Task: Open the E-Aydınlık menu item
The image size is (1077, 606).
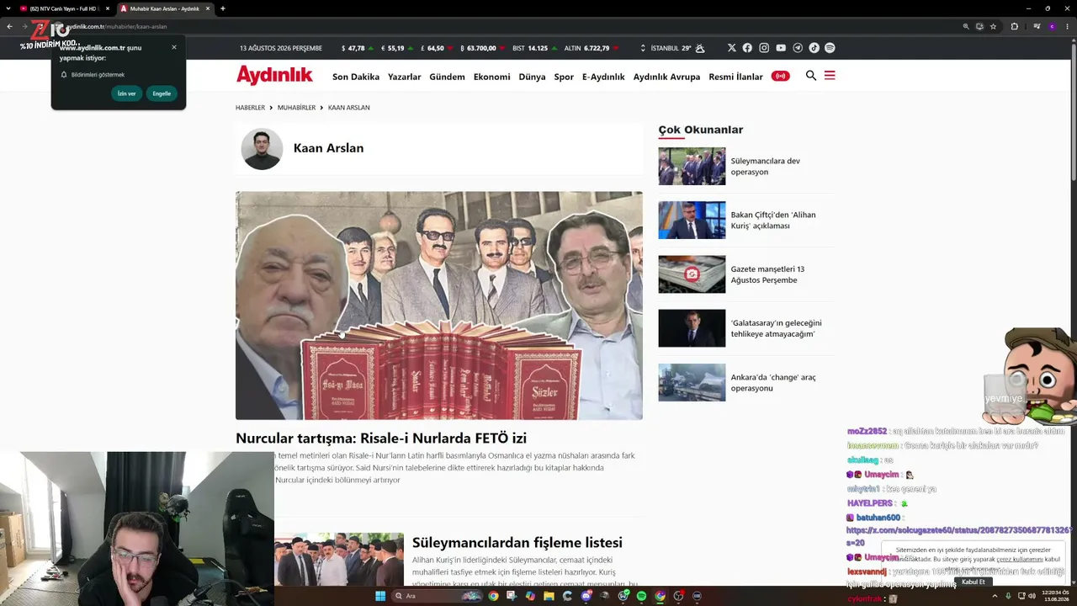Action: tap(603, 77)
